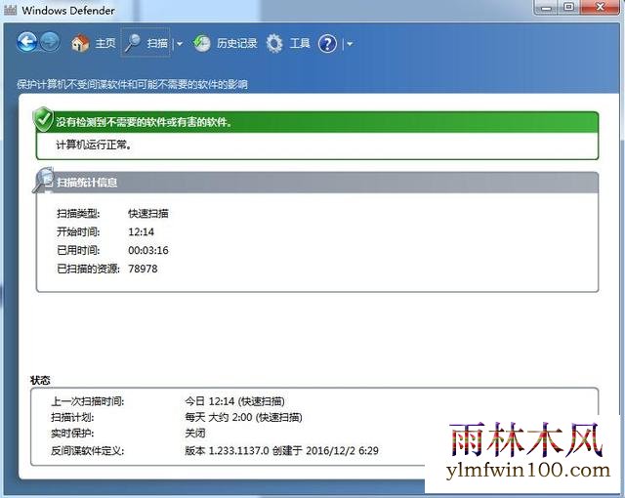Minimize the Windows Defender window

[x=547, y=7]
